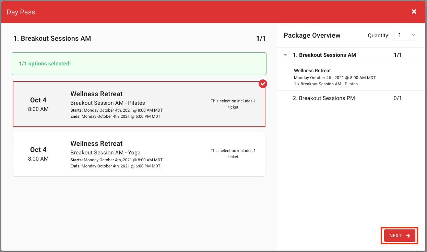Click the 'Day Pass' dialog title
This screenshot has height=252, width=427.
tap(21, 12)
